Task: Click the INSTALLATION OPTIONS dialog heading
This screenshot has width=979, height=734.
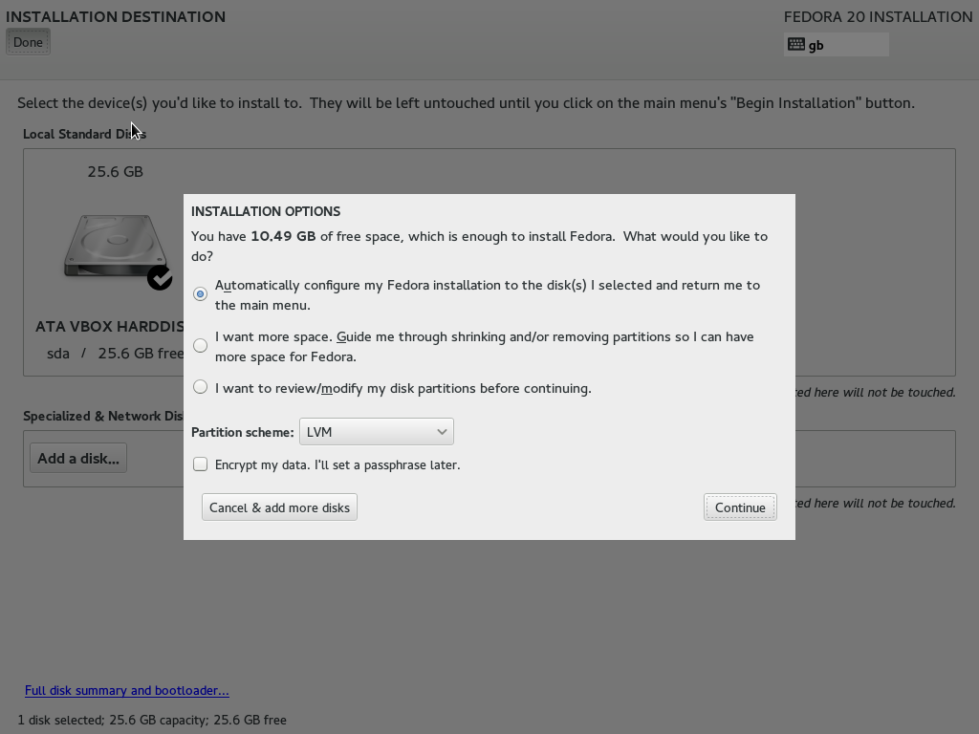Action: pyautogui.click(x=266, y=211)
